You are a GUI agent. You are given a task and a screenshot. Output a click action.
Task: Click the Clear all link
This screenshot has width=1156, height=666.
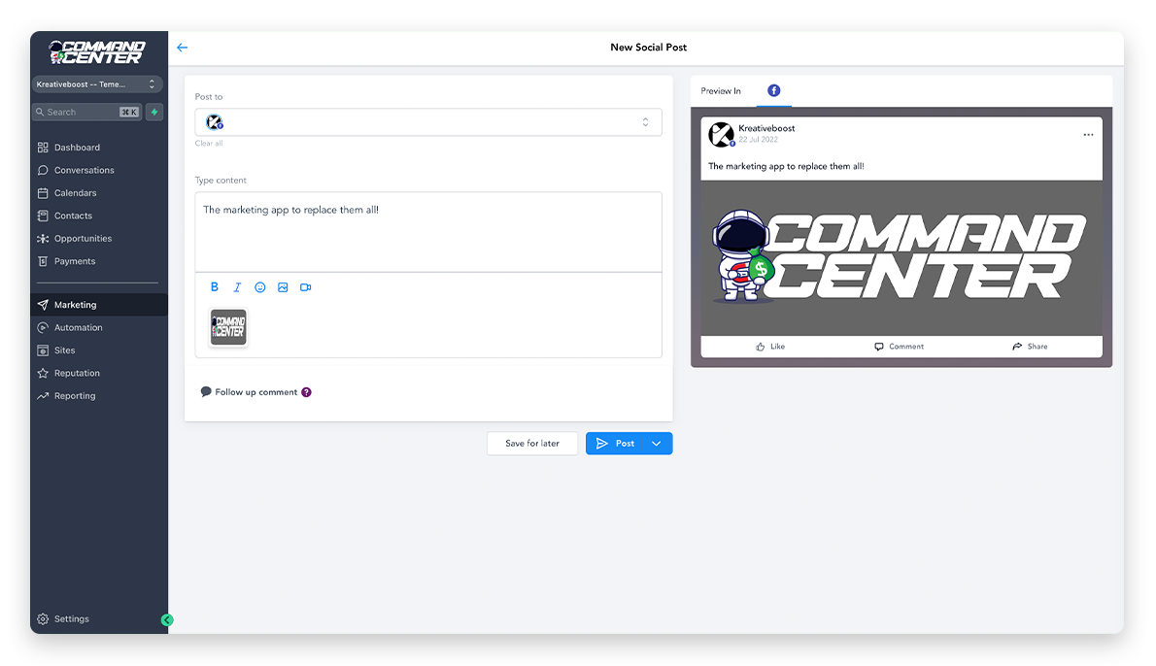[x=209, y=144]
